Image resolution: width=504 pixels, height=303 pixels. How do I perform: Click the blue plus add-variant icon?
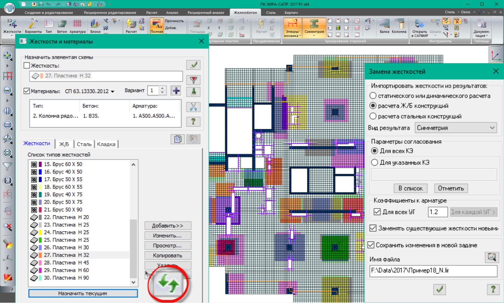pyautogui.click(x=176, y=91)
